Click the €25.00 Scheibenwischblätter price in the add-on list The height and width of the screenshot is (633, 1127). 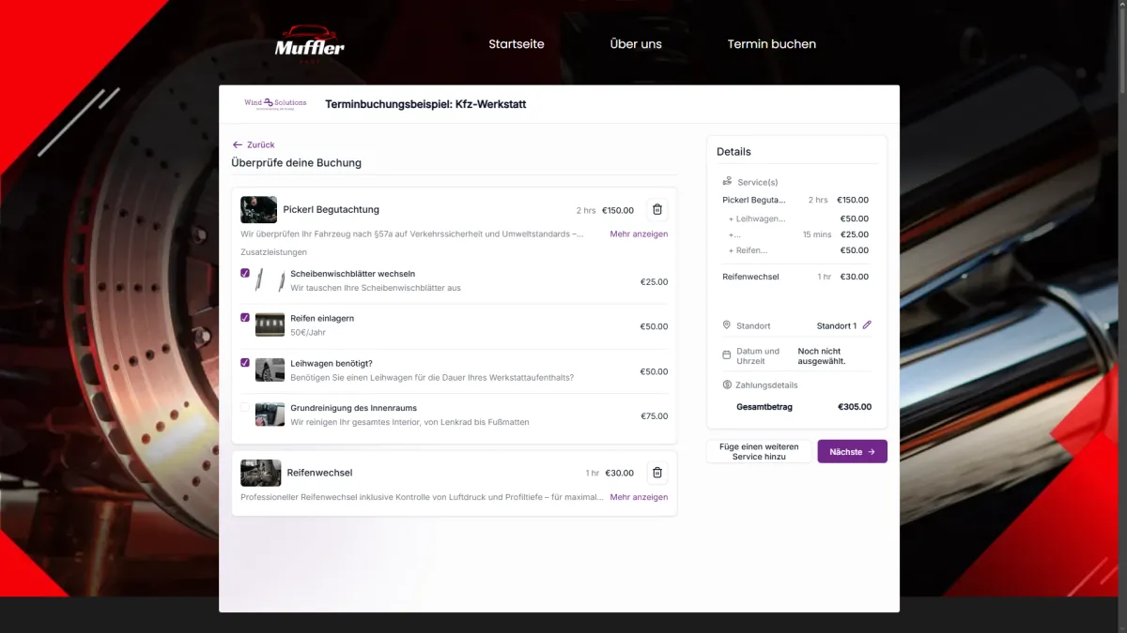[655, 281]
